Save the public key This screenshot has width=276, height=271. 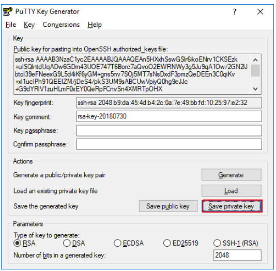point(168,206)
